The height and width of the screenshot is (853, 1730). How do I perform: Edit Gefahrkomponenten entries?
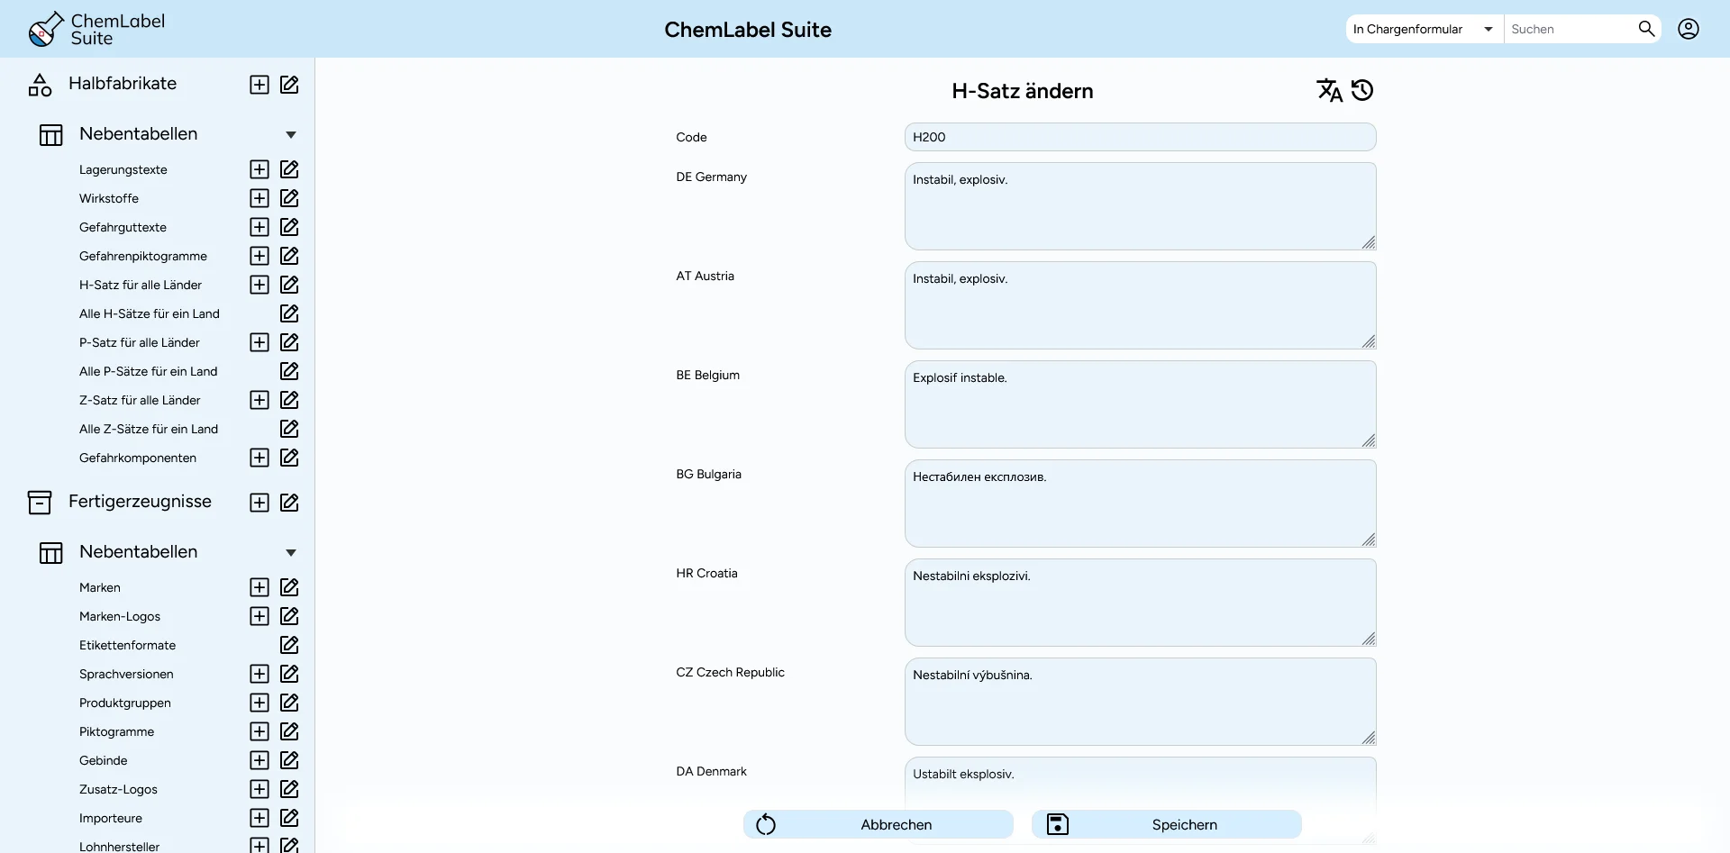(x=289, y=458)
